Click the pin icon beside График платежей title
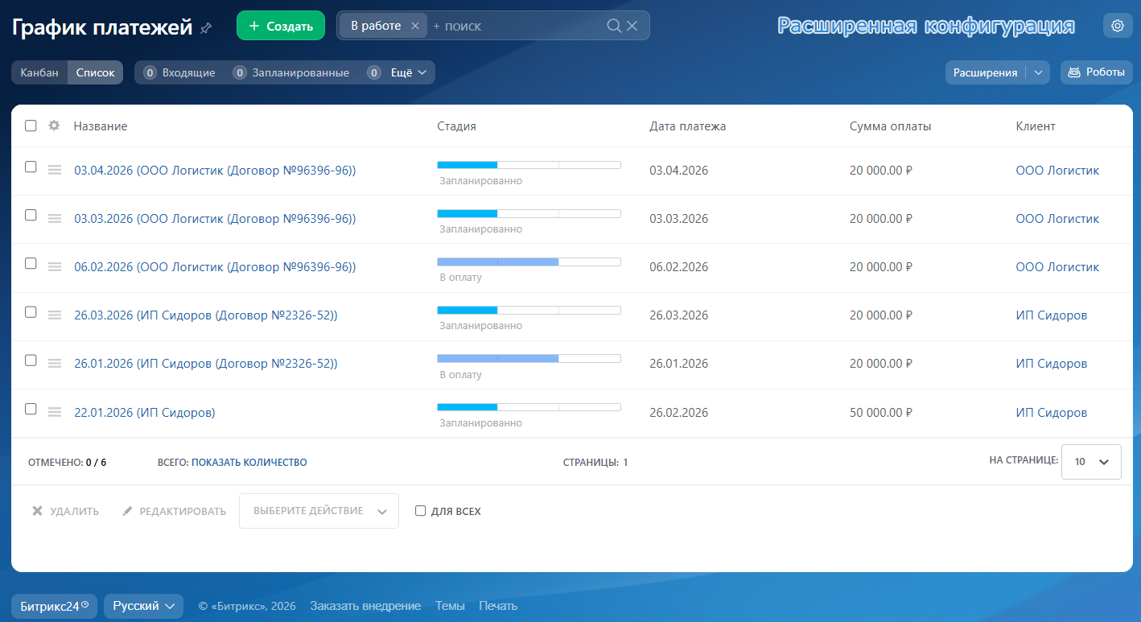Viewport: 1141px width, 622px height. pyautogui.click(x=206, y=28)
